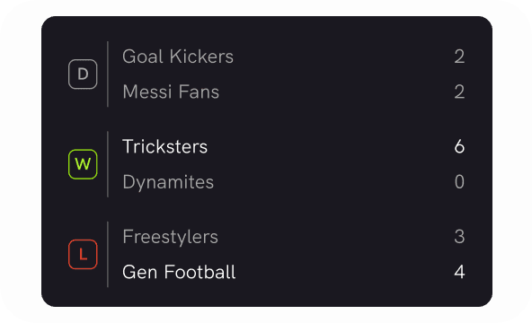The width and height of the screenshot is (532, 323).
Task: Select the Goal Kickers team name
Action: tap(178, 57)
